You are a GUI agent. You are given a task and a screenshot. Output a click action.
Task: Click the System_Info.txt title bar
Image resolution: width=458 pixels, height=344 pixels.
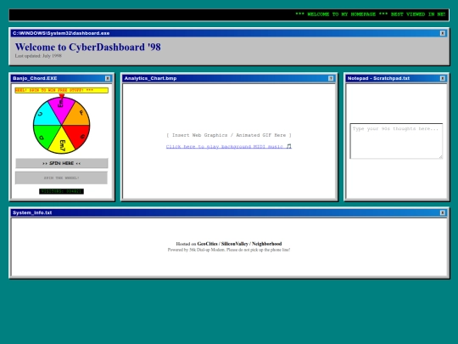tap(229, 212)
